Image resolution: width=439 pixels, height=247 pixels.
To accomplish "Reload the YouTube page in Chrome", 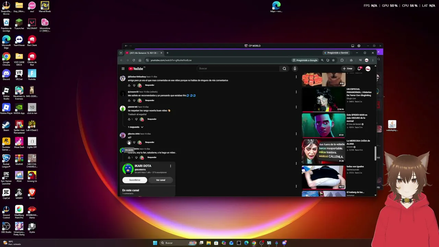I will tap(134, 60).
